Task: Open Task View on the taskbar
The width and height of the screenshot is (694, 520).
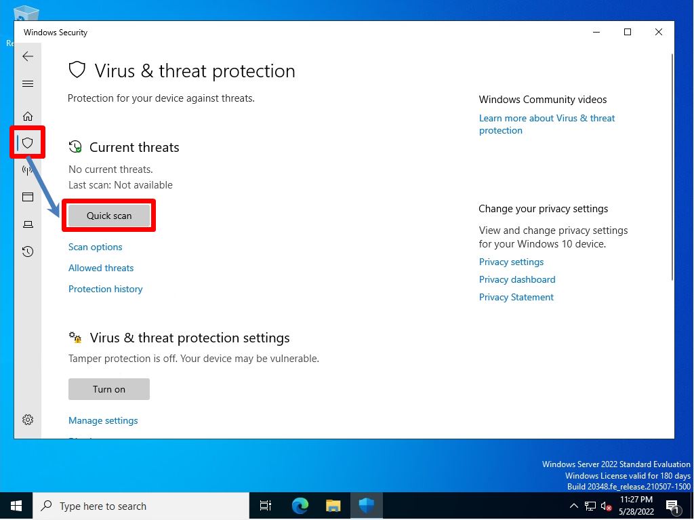Action: click(x=266, y=506)
